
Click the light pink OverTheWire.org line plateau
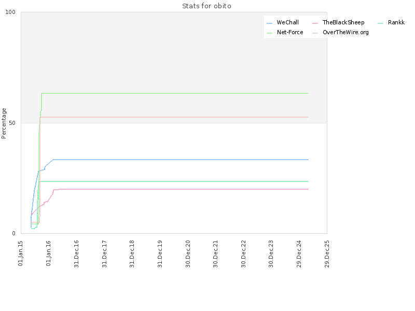pyautogui.click(x=174, y=117)
